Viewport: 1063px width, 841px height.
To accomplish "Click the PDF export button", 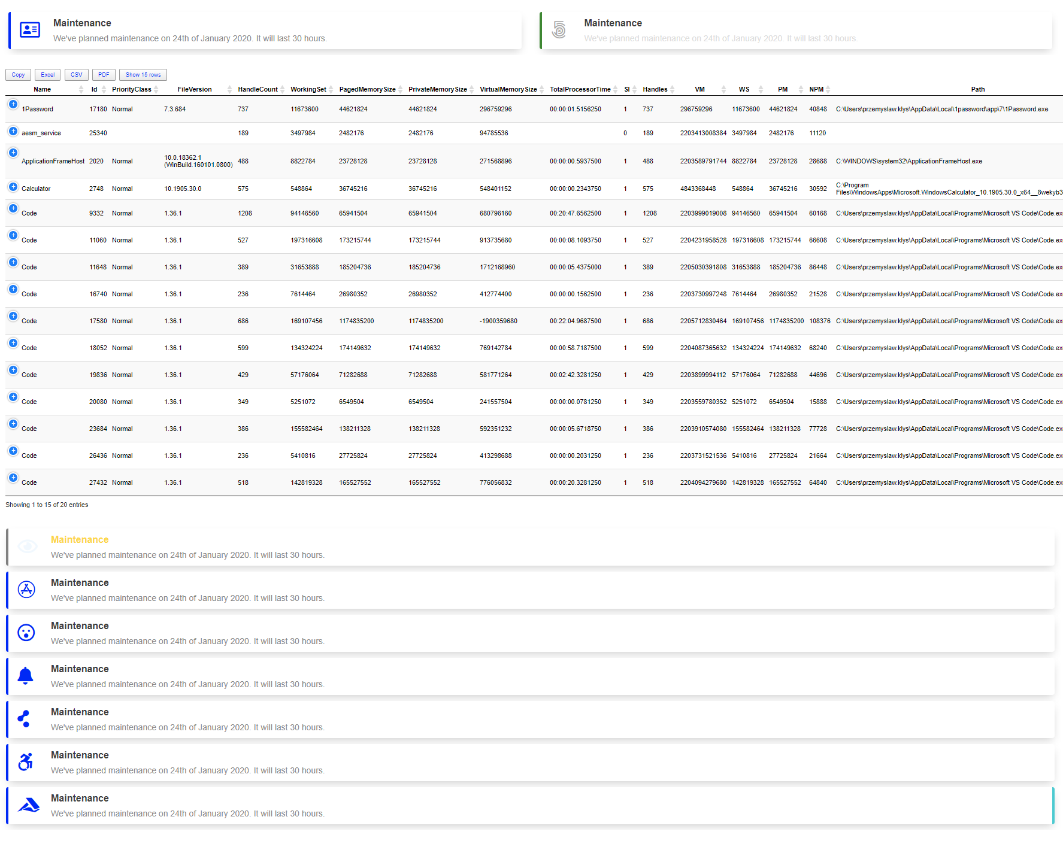I will pos(104,75).
